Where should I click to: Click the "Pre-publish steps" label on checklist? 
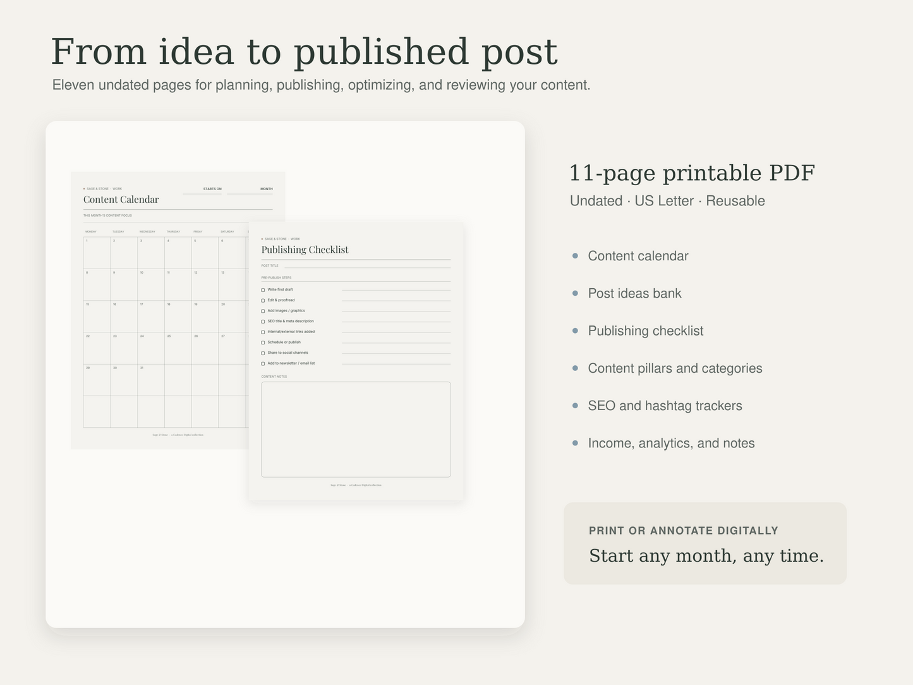coord(276,277)
